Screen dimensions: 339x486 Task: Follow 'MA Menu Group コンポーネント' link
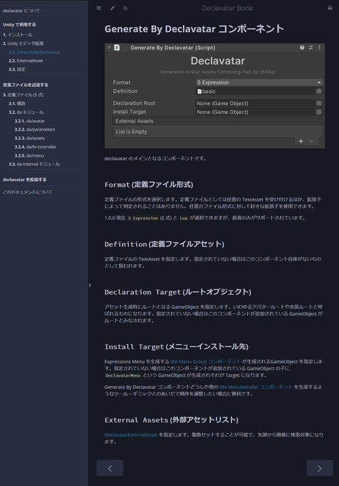(205, 362)
